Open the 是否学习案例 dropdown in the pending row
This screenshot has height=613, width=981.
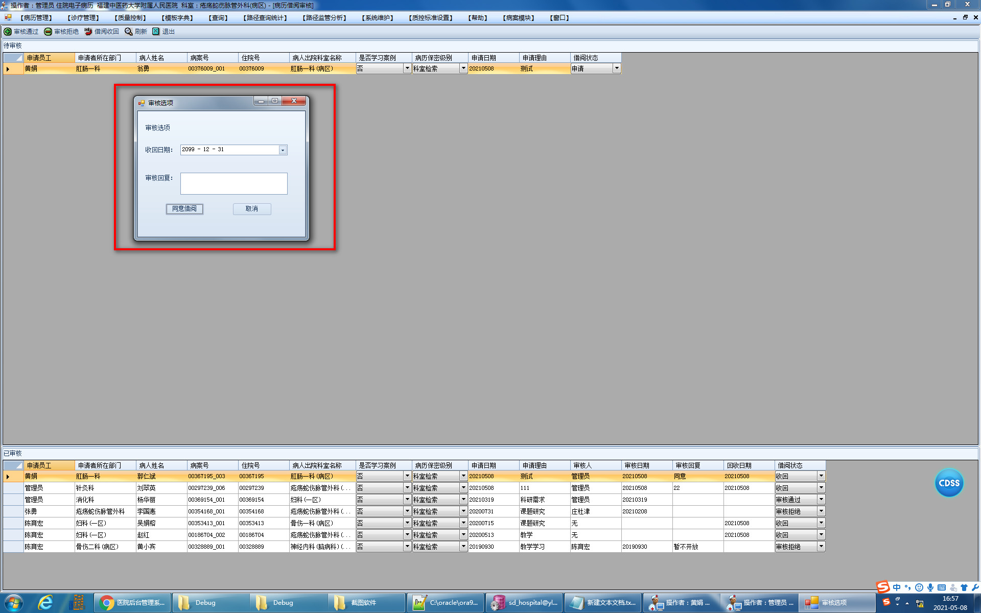(x=407, y=68)
